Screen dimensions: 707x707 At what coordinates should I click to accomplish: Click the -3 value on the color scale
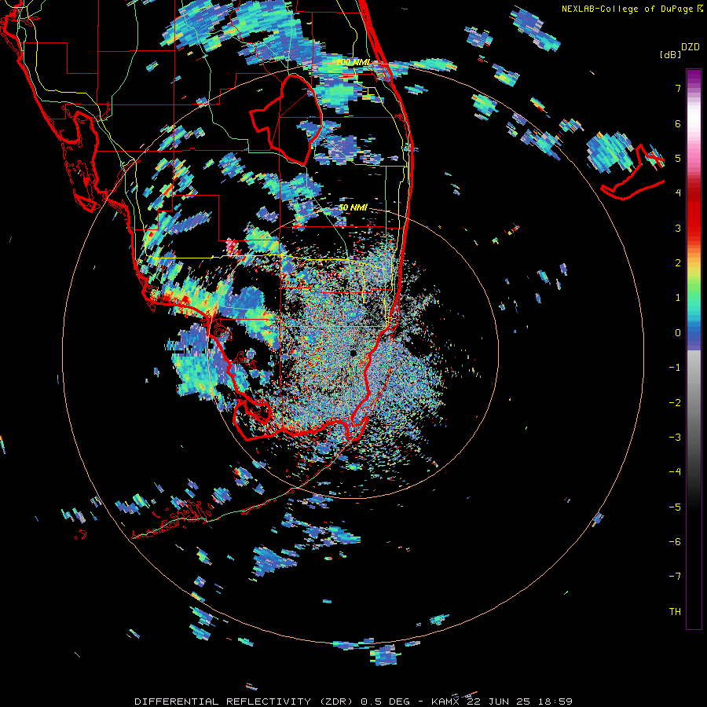click(x=675, y=438)
